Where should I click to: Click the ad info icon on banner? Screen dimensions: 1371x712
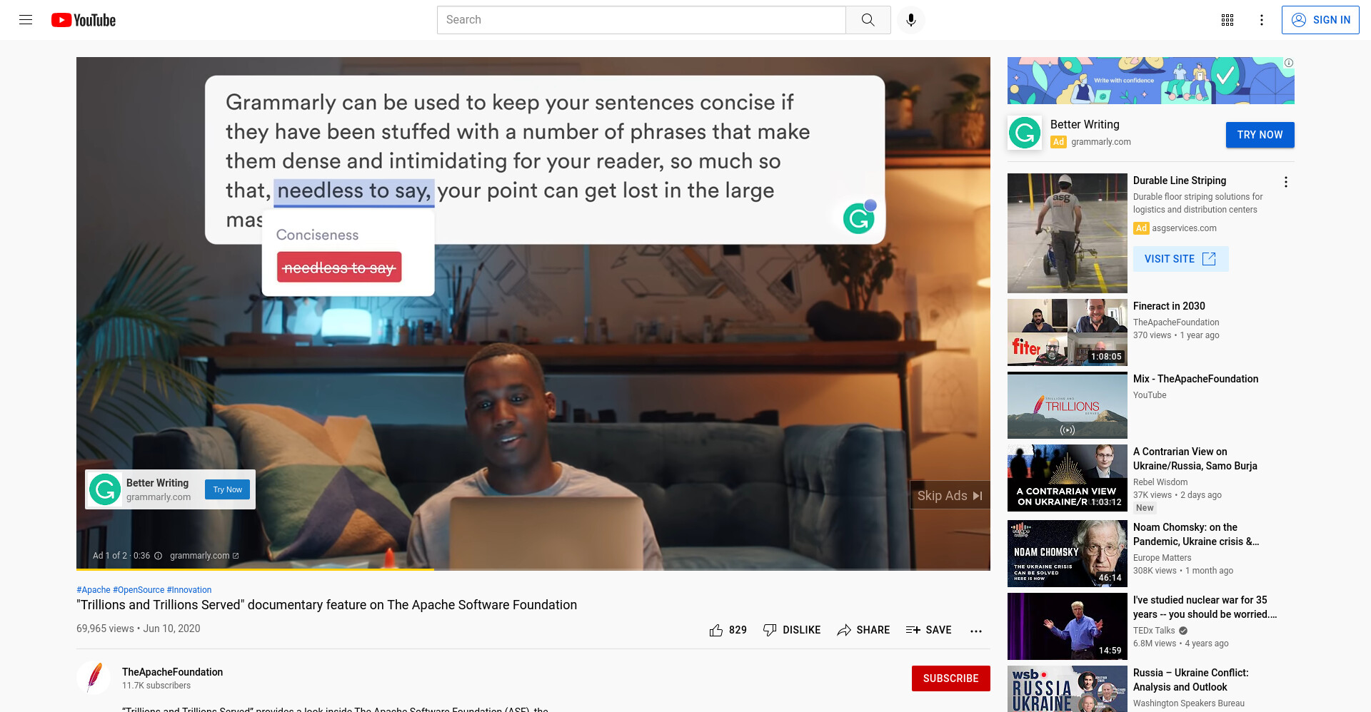click(x=1289, y=63)
